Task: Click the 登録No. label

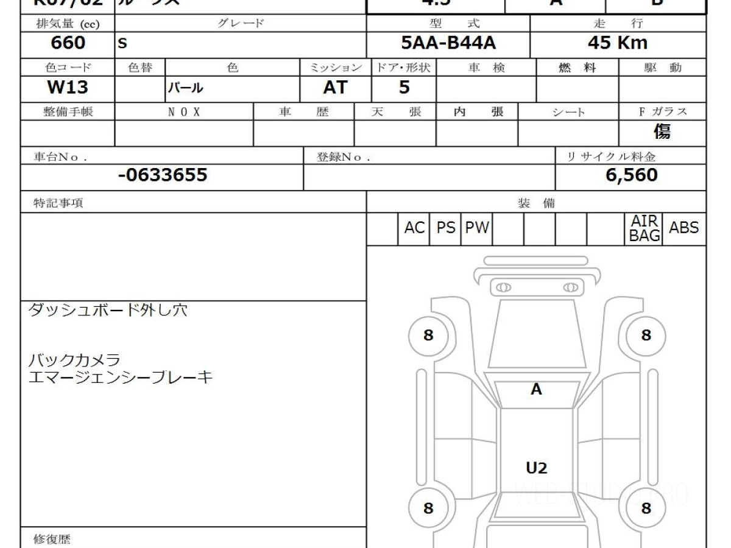Action: pos(343,156)
